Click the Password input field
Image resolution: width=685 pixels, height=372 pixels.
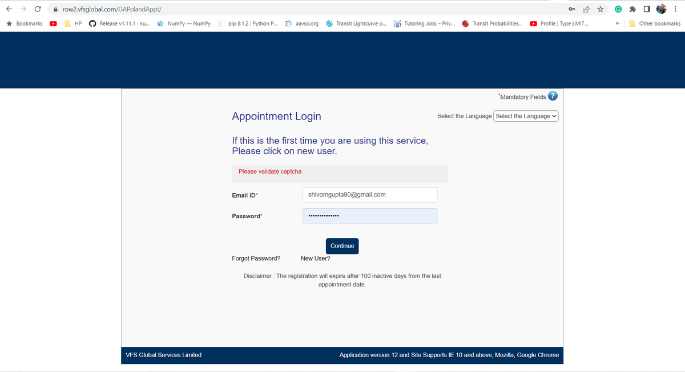pos(370,216)
